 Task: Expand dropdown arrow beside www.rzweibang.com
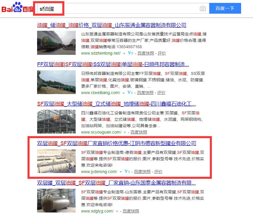(123, 93)
